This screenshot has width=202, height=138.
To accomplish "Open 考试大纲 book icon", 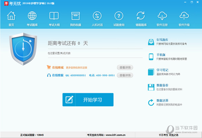I will [54, 16].
